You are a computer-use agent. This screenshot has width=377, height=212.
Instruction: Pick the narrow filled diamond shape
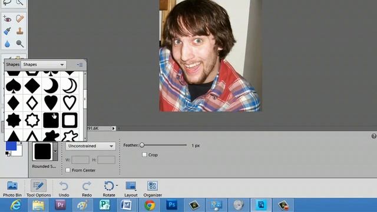[13, 103]
